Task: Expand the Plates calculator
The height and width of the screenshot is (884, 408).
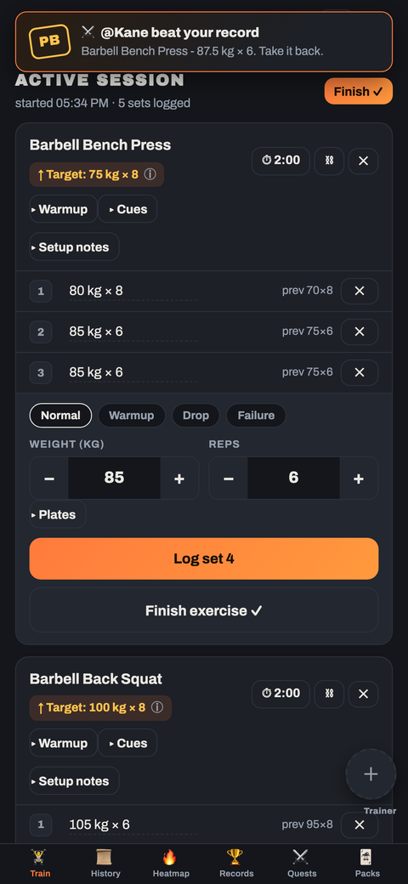Action: tap(58, 515)
